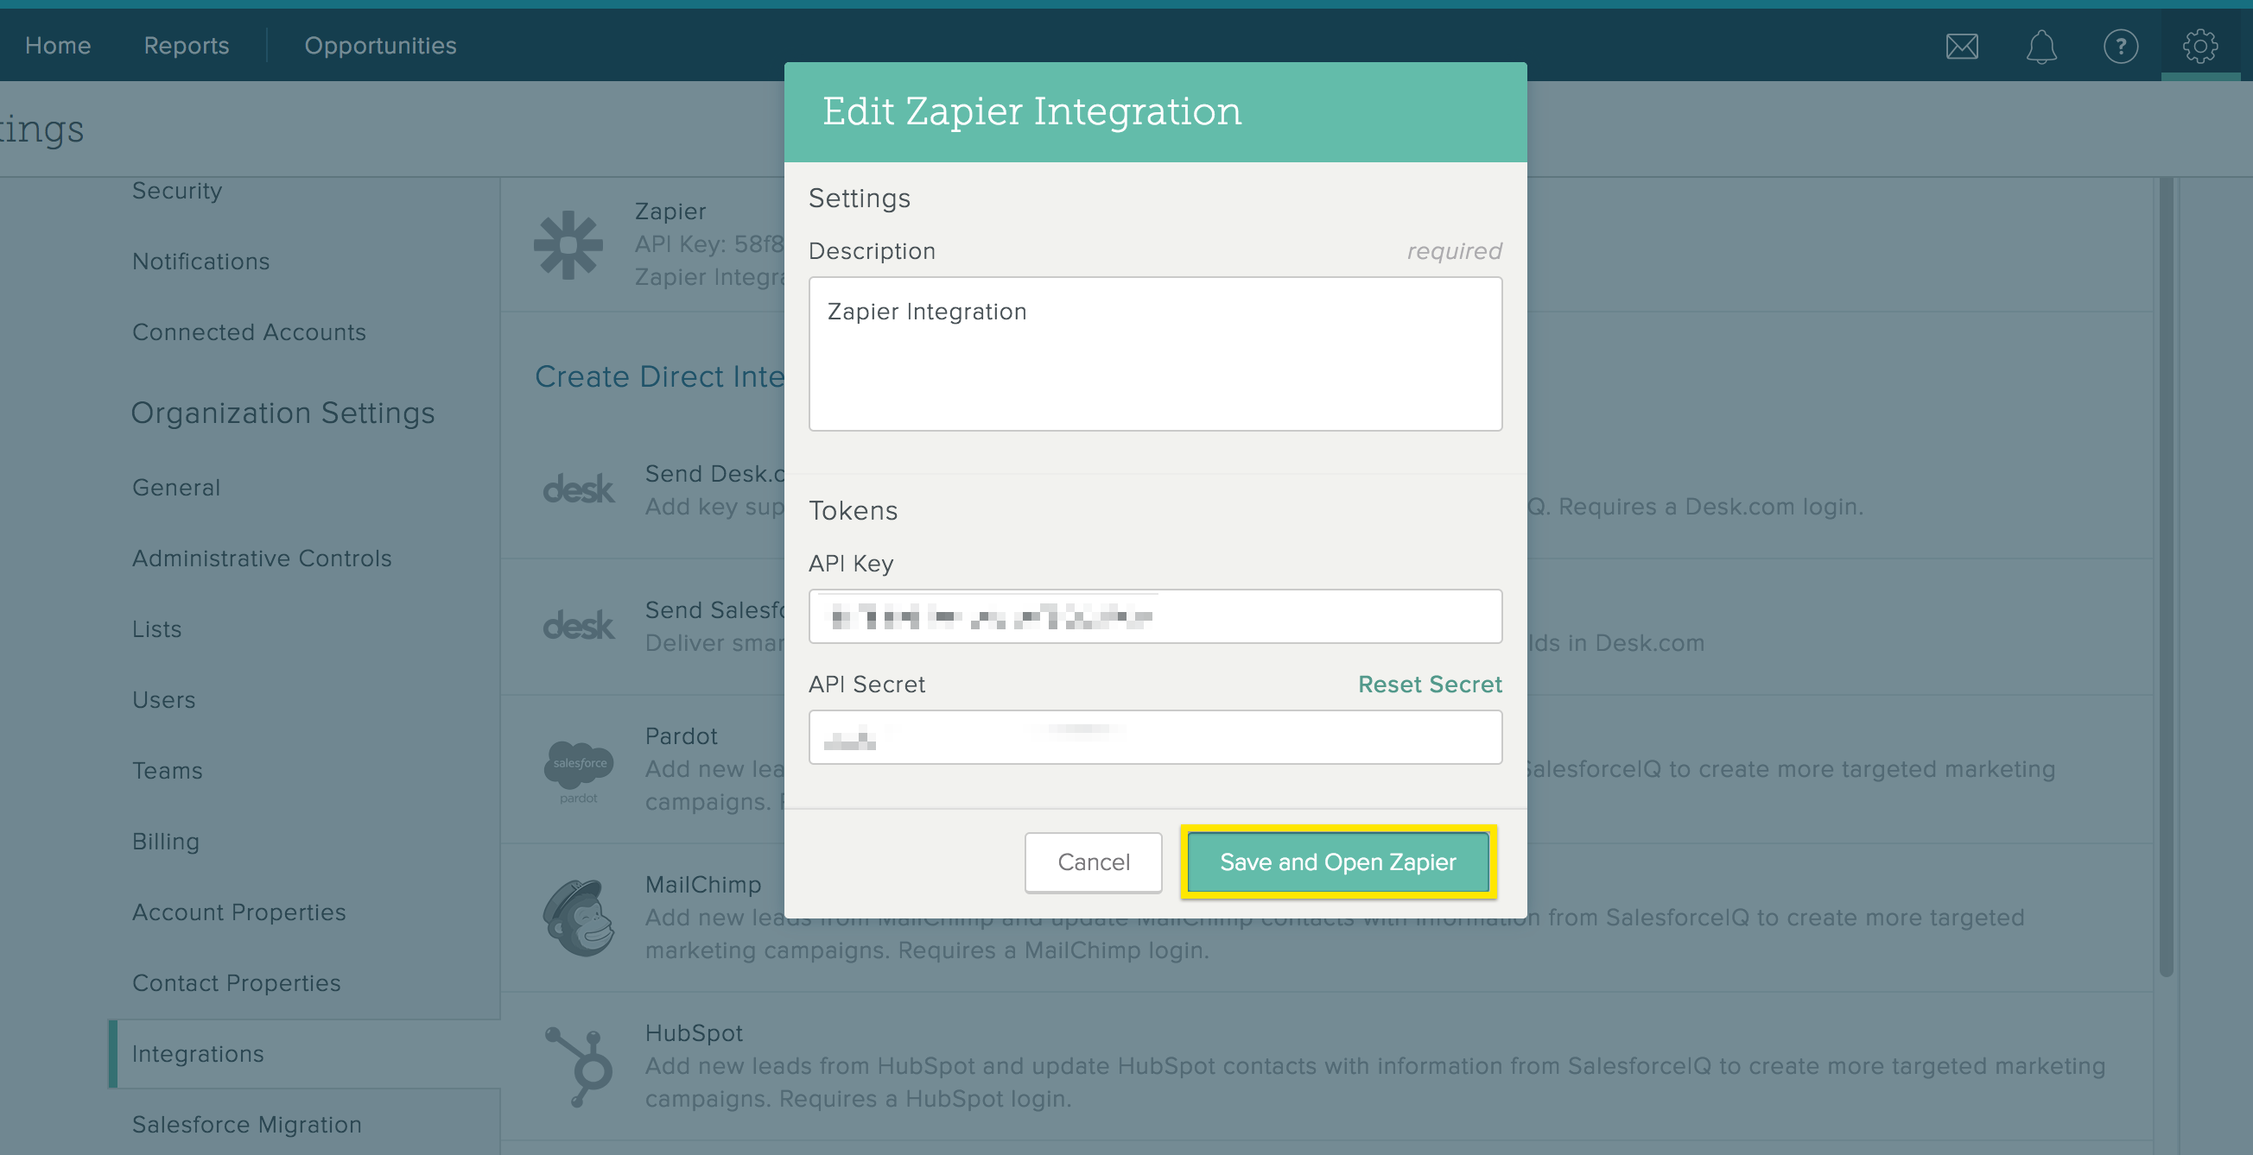2253x1155 pixels.
Task: Open Teams settings
Action: [x=167, y=771]
